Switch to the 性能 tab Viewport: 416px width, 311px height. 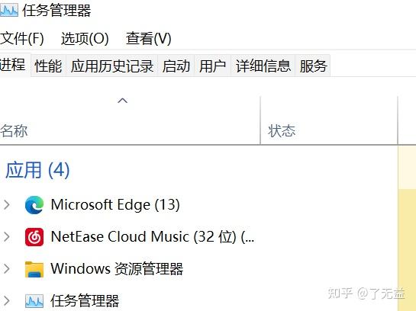(48, 66)
